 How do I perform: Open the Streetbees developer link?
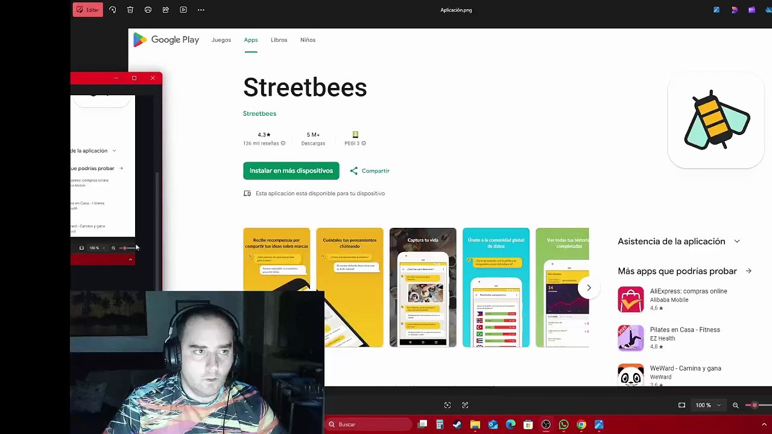pyautogui.click(x=259, y=113)
